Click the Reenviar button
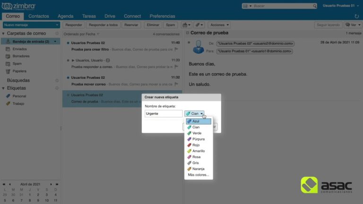 [x=131, y=25]
